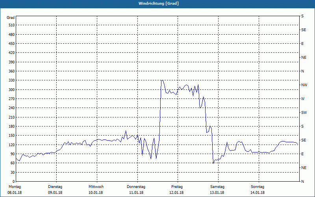Click the 360 degree axis label

point(12,71)
